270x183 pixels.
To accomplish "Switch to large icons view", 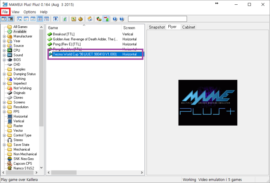I will coord(20,19).
